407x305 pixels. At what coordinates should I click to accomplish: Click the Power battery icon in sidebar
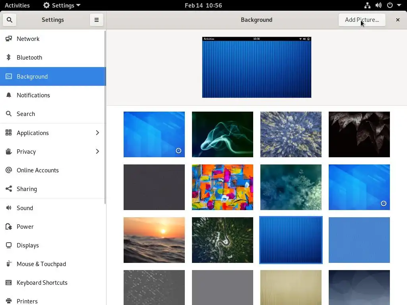coord(9,226)
